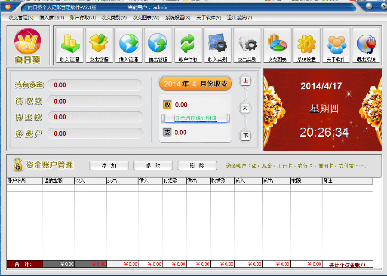The height and width of the screenshot is (276, 387).
Task: Open the 收支类别(V) menu
Action: coord(114,18)
